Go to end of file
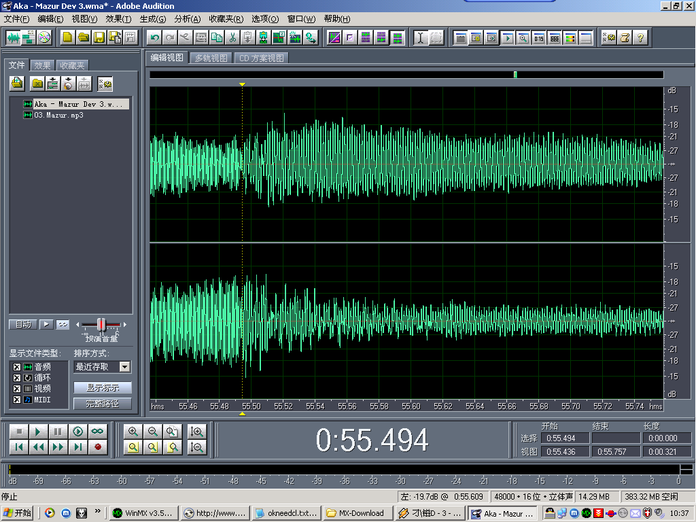The image size is (696, 522). click(x=77, y=447)
